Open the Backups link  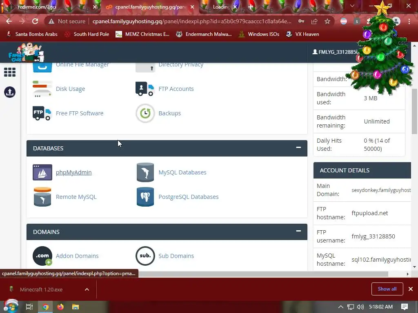[x=169, y=113]
